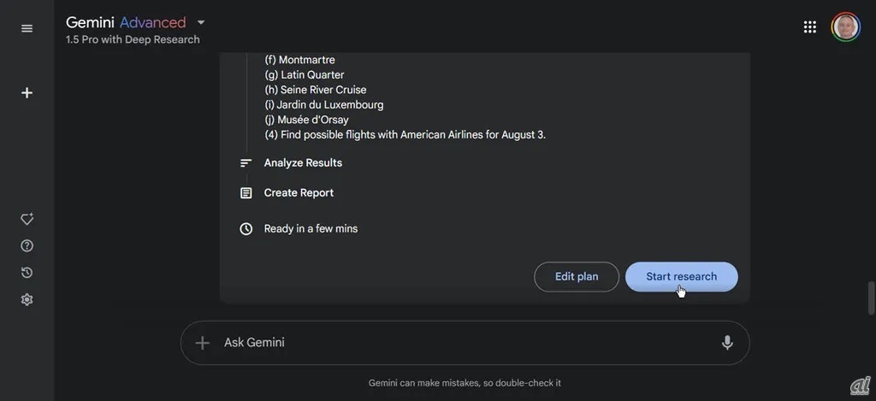
Task: Open the Google apps grid
Action: click(x=809, y=27)
